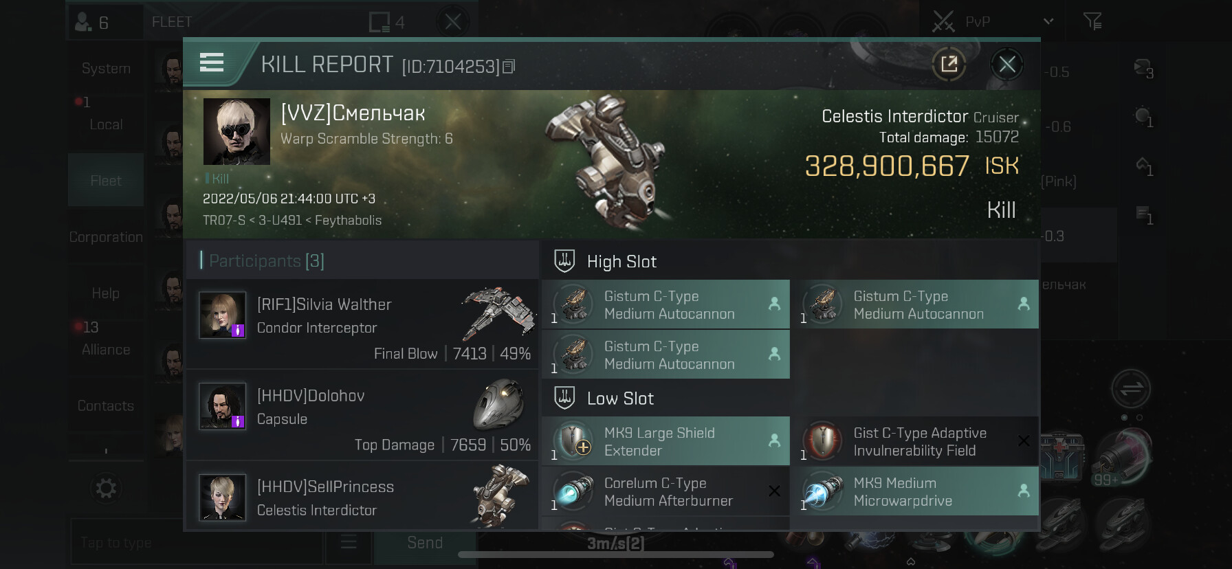Copy the kill report ID
This screenshot has width=1232, height=569.
pos(509,67)
